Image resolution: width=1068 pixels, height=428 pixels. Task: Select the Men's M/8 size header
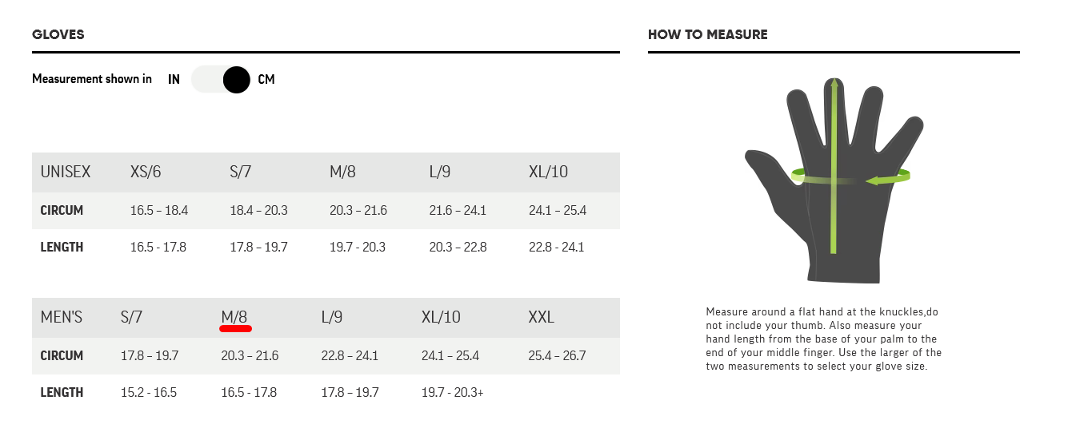(x=234, y=317)
